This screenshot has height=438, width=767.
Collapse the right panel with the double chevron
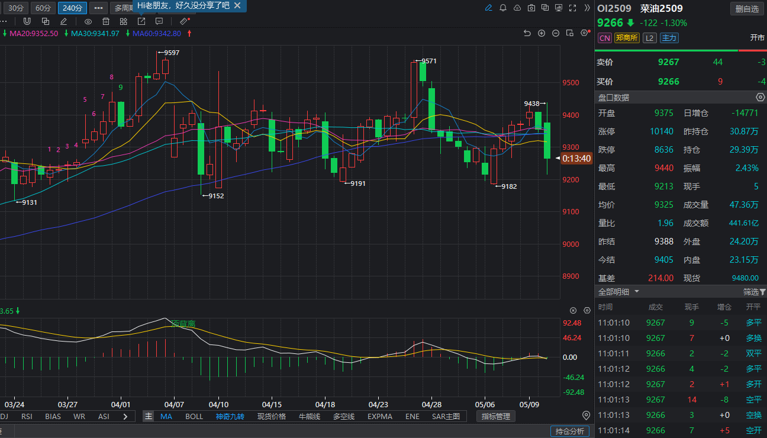click(586, 8)
